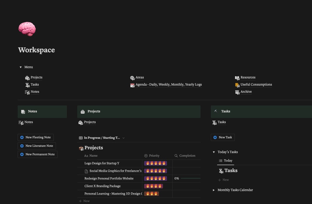Select the Today tab in Tasks
312x204 pixels.
[x=226, y=161]
